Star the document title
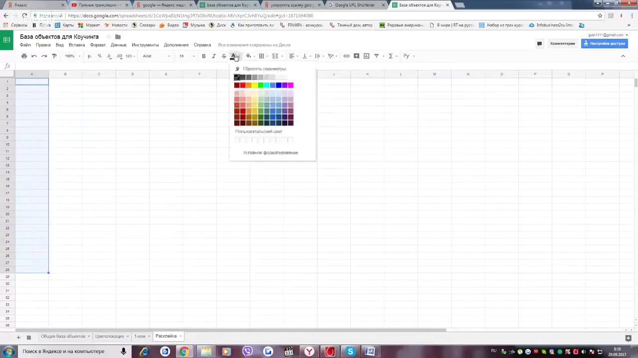Viewport: 638px width, 358px height. [x=108, y=37]
